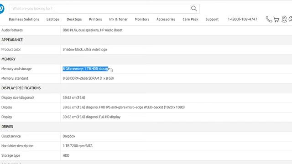
Task: Click the chat icon at far right
Action: (290, 19)
